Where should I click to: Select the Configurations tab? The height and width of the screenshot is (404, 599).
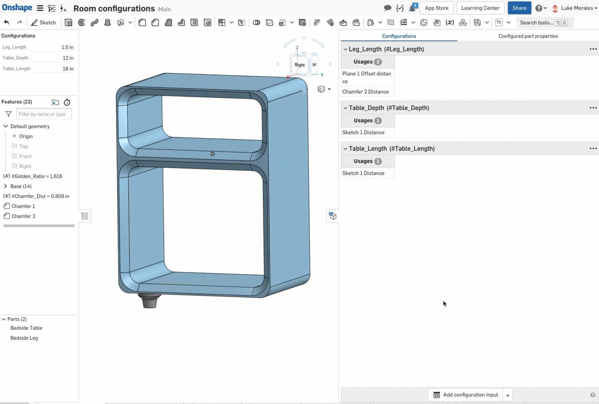click(x=399, y=36)
